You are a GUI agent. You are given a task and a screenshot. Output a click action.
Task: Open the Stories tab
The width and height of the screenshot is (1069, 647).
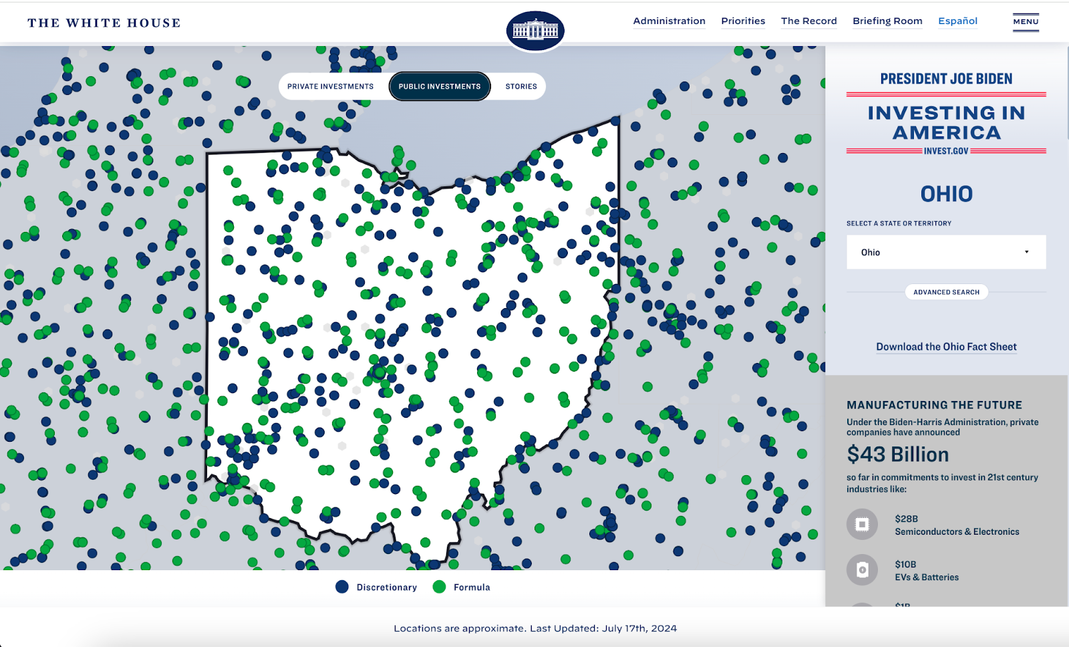point(521,86)
